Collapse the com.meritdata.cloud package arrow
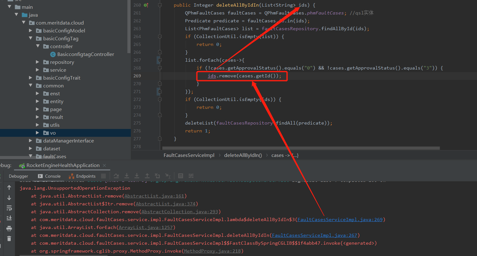This screenshot has width=477, height=256. (24, 22)
